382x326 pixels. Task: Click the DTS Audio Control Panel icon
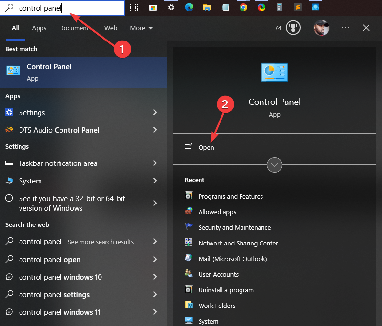pyautogui.click(x=9, y=130)
